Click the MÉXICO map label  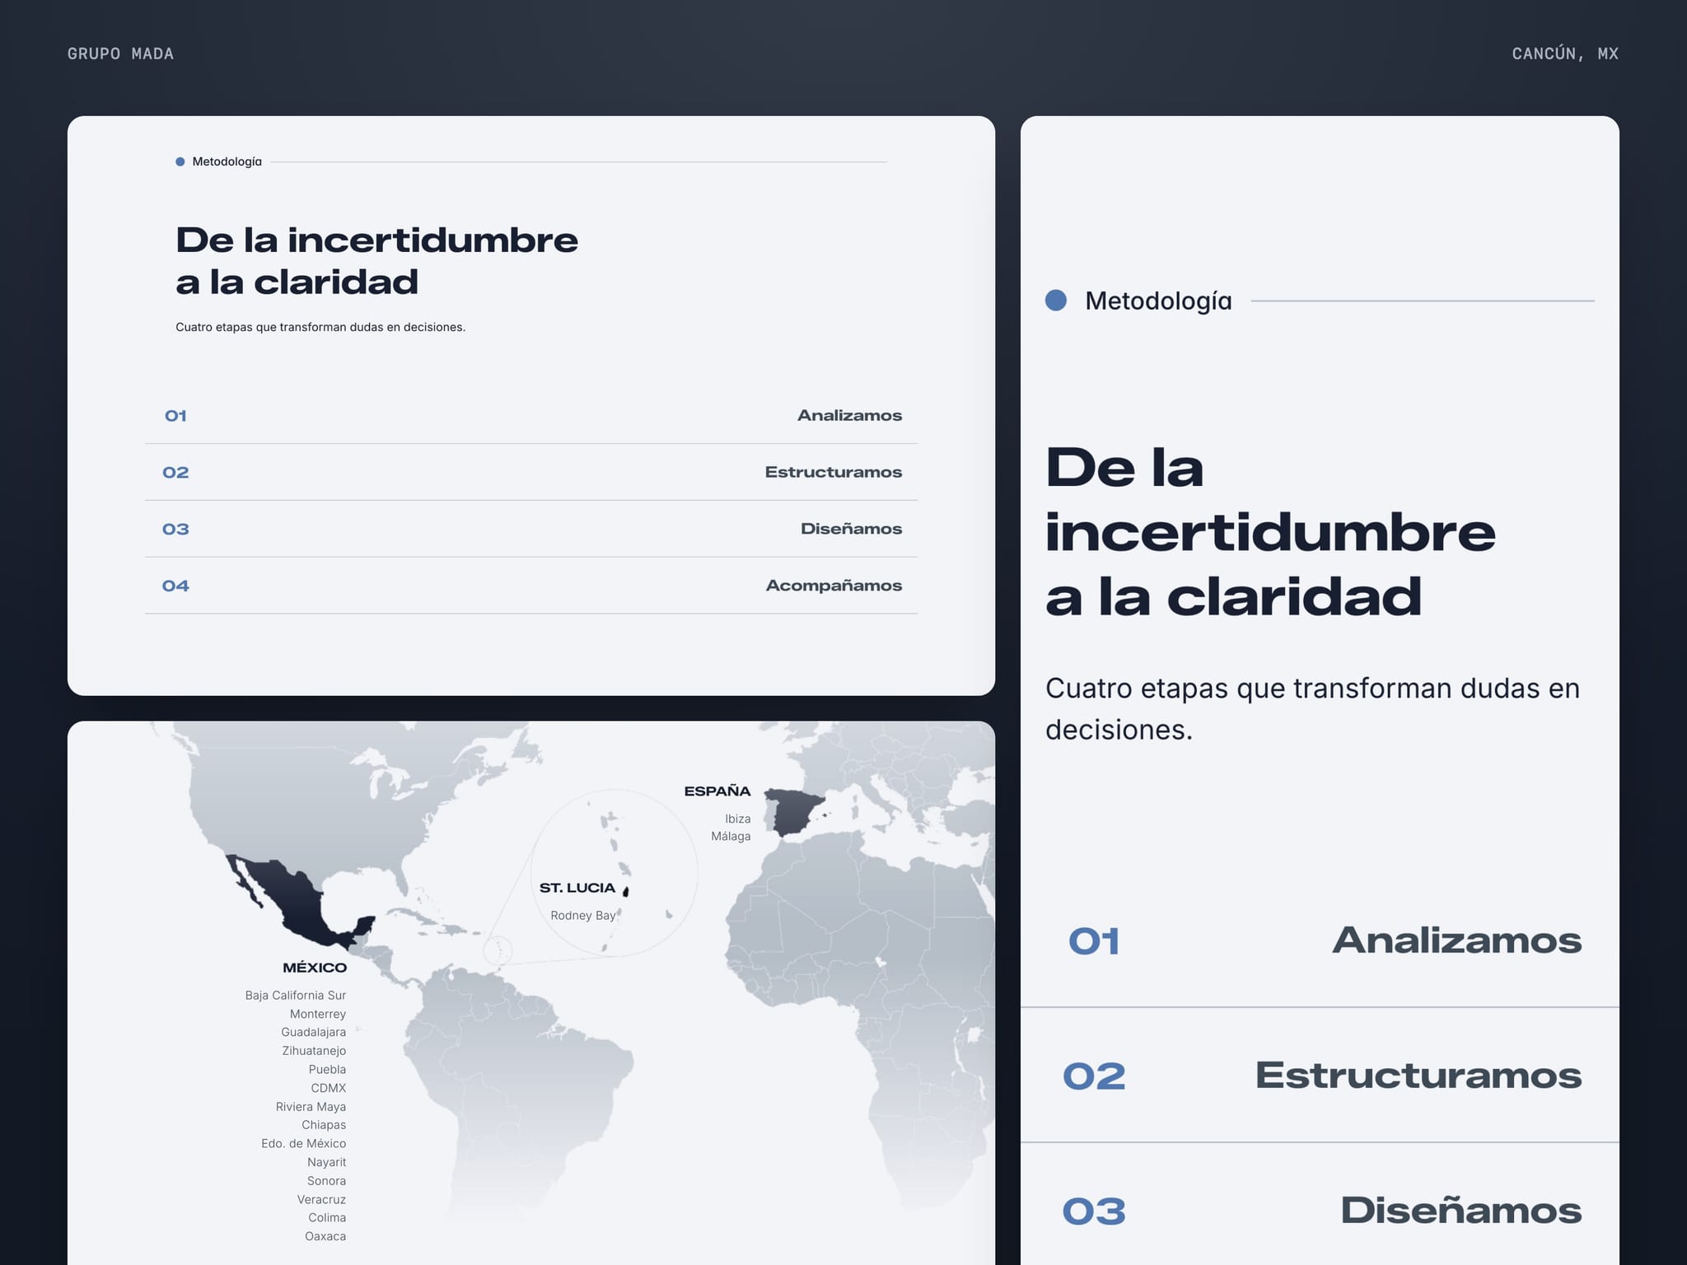tap(315, 968)
